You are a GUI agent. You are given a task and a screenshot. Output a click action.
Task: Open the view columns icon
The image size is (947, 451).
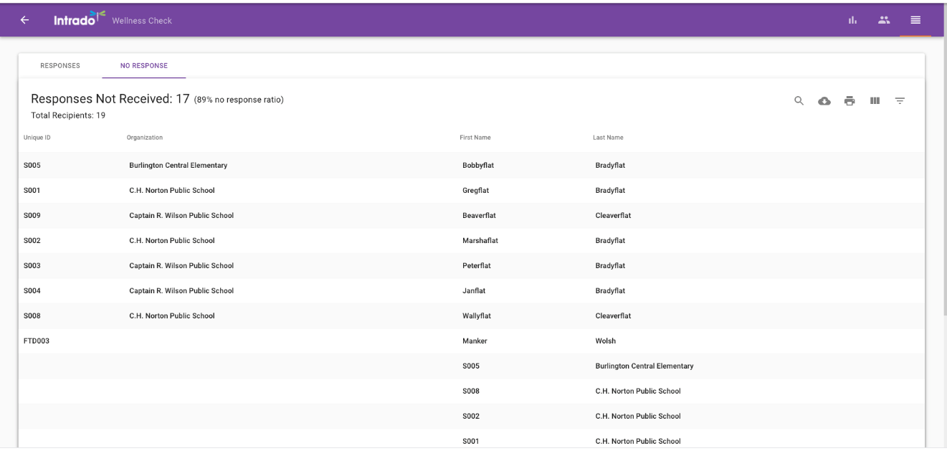(x=875, y=101)
